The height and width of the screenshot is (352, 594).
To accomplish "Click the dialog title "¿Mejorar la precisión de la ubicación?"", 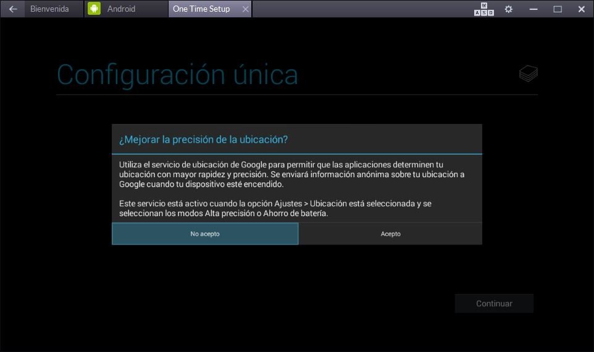I will [203, 140].
